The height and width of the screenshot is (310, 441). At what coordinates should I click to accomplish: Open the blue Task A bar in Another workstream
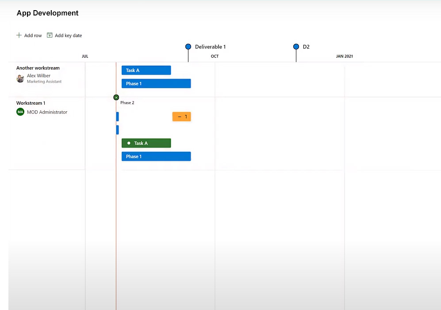tap(146, 70)
